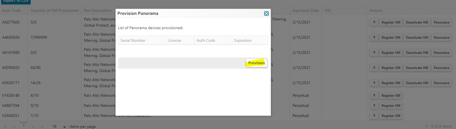Click download icon for auth code V1638148
The width and height of the screenshot is (456, 129).
(x=374, y=96)
